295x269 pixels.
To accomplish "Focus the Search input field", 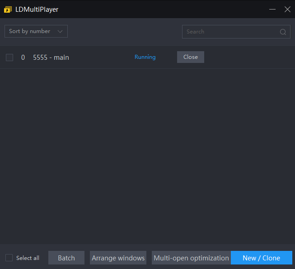I will (x=231, y=32).
